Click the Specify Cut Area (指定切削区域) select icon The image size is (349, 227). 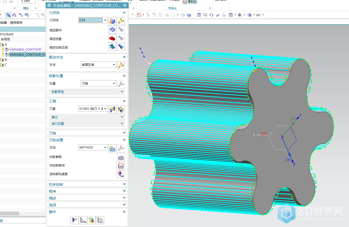(112, 47)
